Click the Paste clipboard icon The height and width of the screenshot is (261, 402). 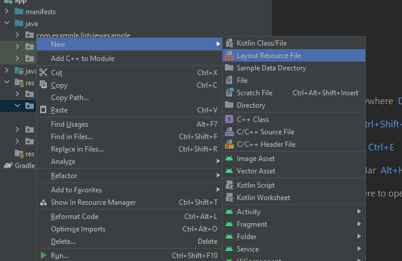(43, 109)
